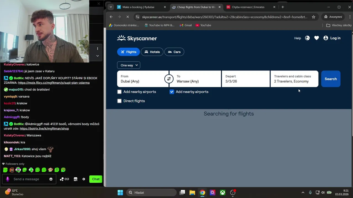Image resolution: width=353 pixels, height=198 pixels.
Task: Close the flydubai browser tab
Action: [165, 7]
